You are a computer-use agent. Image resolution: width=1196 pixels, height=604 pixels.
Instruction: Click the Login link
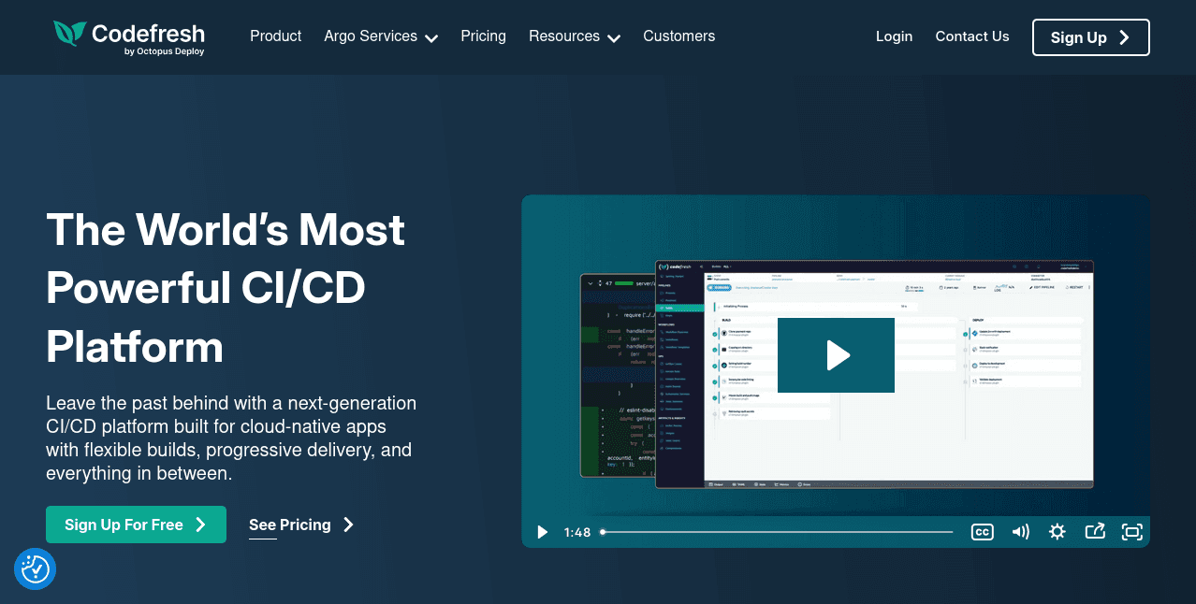(894, 36)
